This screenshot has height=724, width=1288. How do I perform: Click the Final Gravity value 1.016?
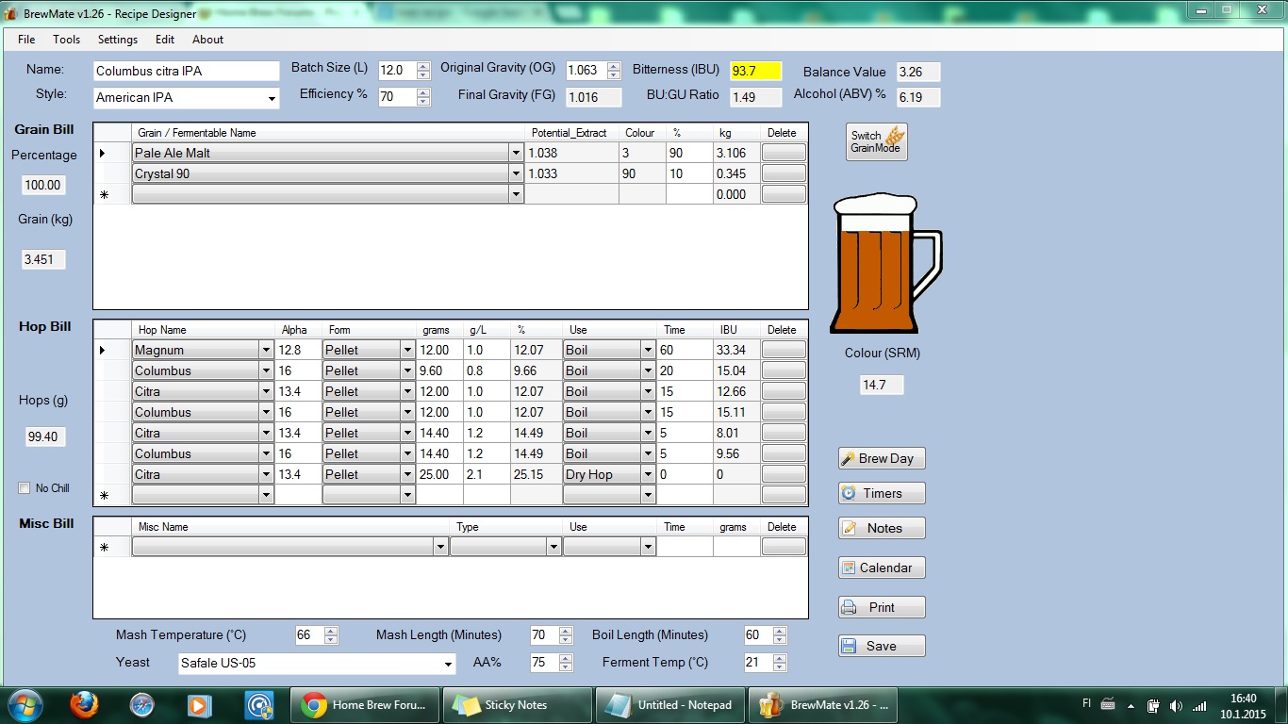pos(593,97)
